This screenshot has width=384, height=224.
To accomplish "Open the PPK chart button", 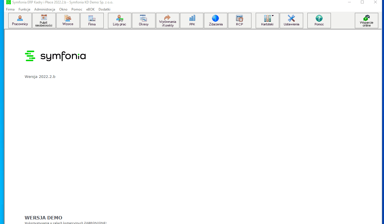I will click(192, 21).
